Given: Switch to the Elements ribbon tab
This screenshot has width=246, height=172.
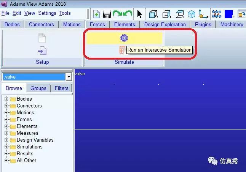Looking at the screenshot, I should [125, 24].
